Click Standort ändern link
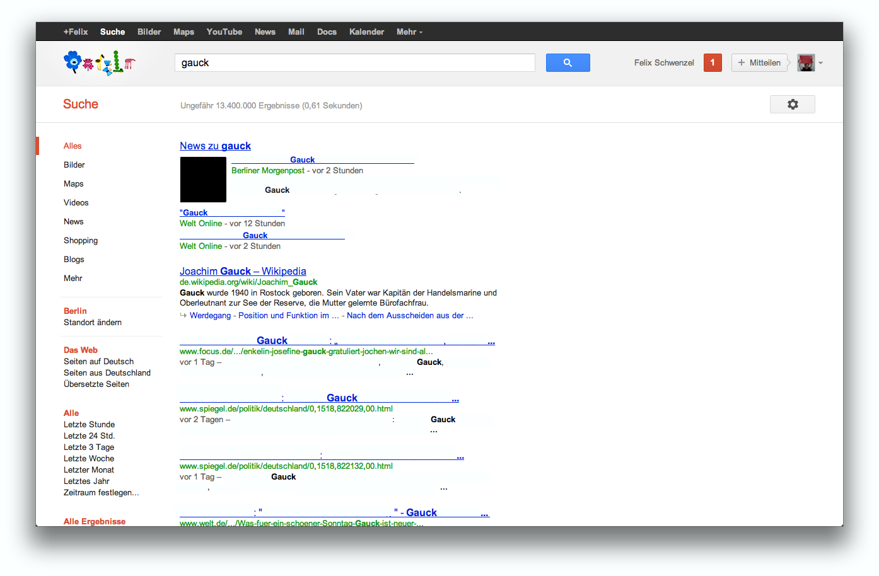This screenshot has width=879, height=576. 93,322
